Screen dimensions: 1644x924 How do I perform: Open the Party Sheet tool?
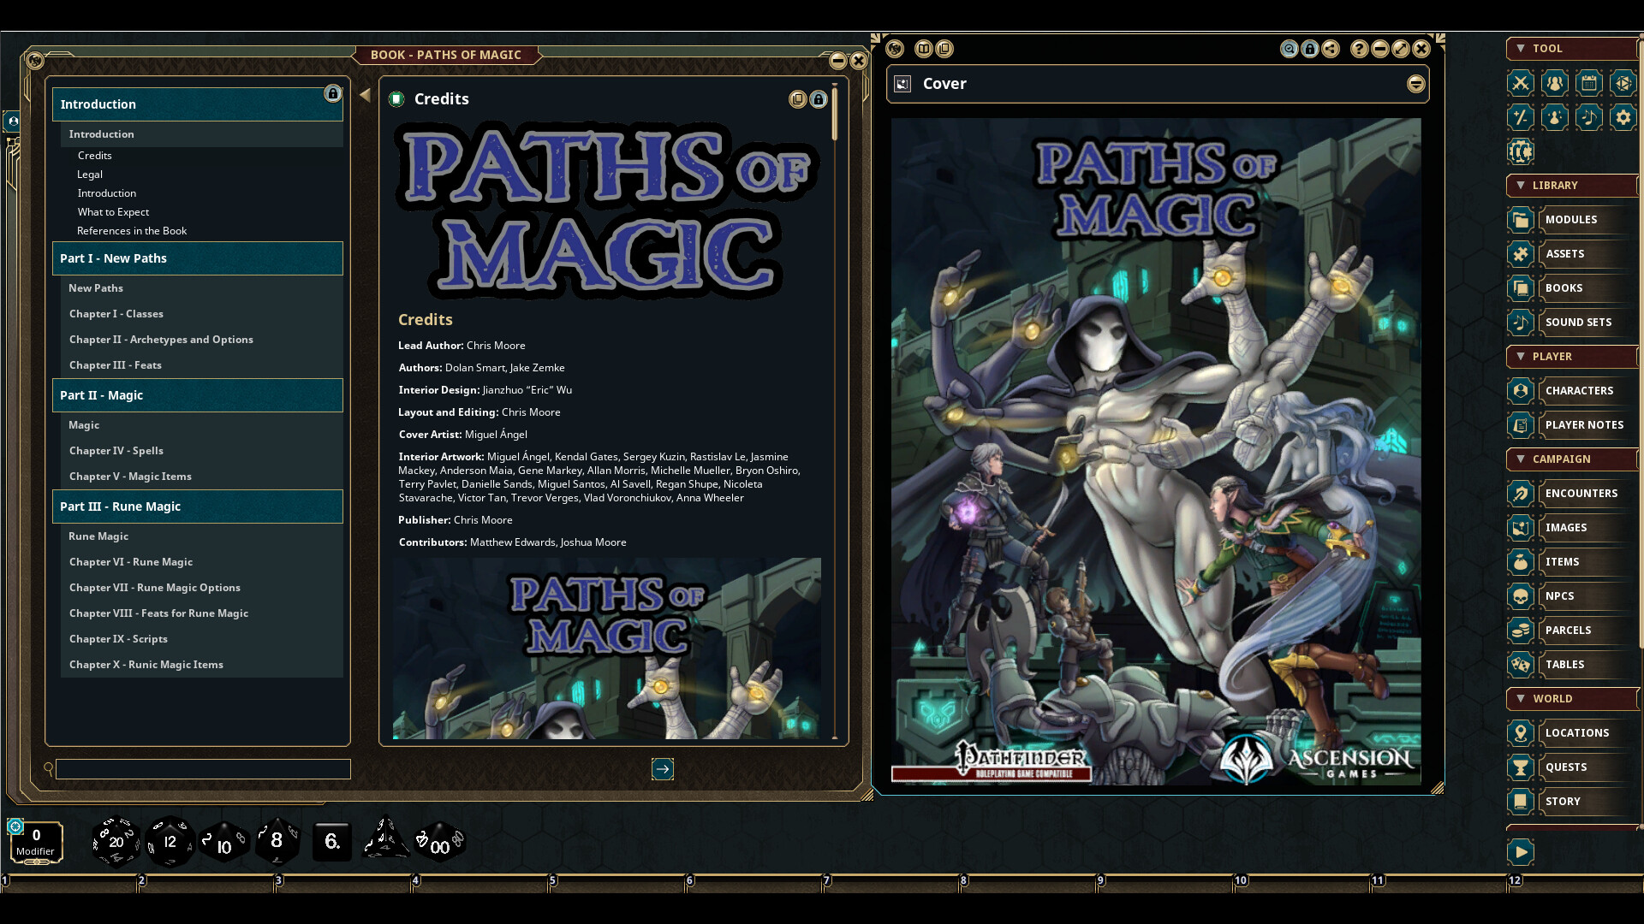click(1555, 83)
